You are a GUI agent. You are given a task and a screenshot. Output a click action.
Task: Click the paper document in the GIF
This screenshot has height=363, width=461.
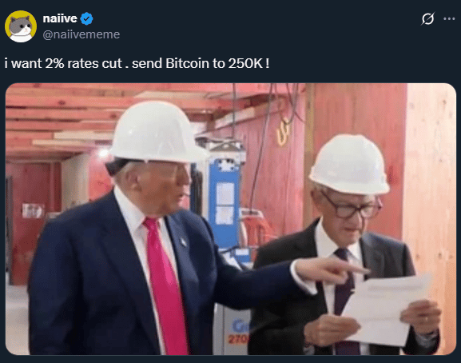pyautogui.click(x=386, y=309)
